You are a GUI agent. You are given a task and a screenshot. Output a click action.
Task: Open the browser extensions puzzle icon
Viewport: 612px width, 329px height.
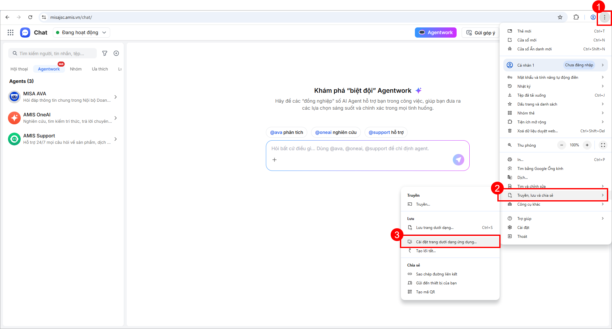click(x=576, y=17)
